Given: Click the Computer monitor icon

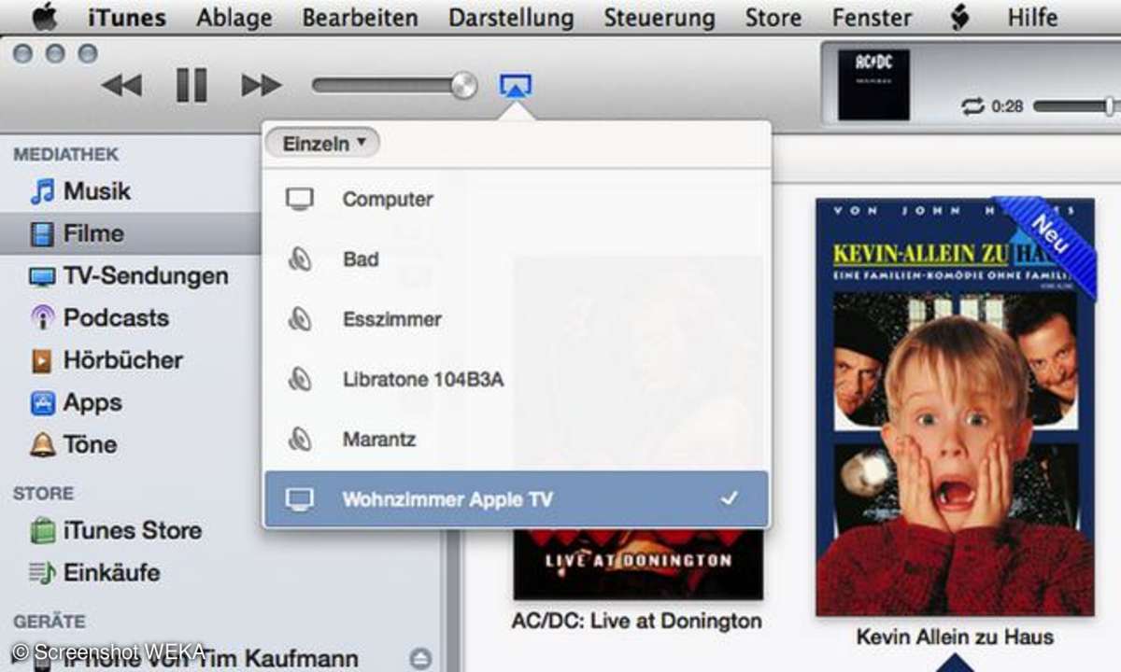Looking at the screenshot, I should point(300,199).
